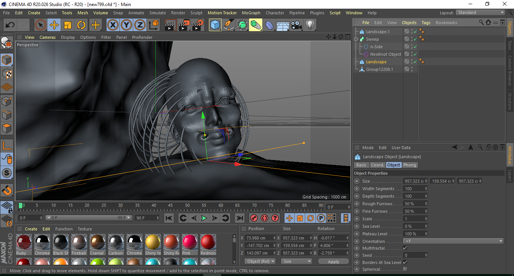The image size is (514, 276).
Task: Click the Viewport Solo S icon
Action: point(7,173)
